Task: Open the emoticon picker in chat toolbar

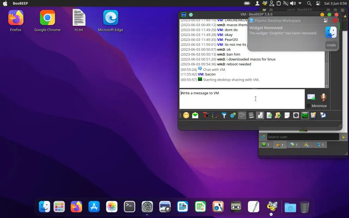Action: click(x=186, y=115)
